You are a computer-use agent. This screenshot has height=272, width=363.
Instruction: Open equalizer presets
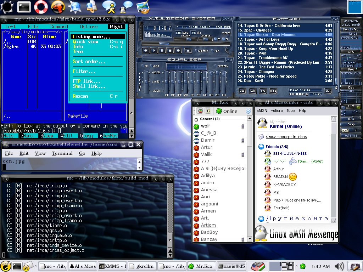[x=221, y=66]
